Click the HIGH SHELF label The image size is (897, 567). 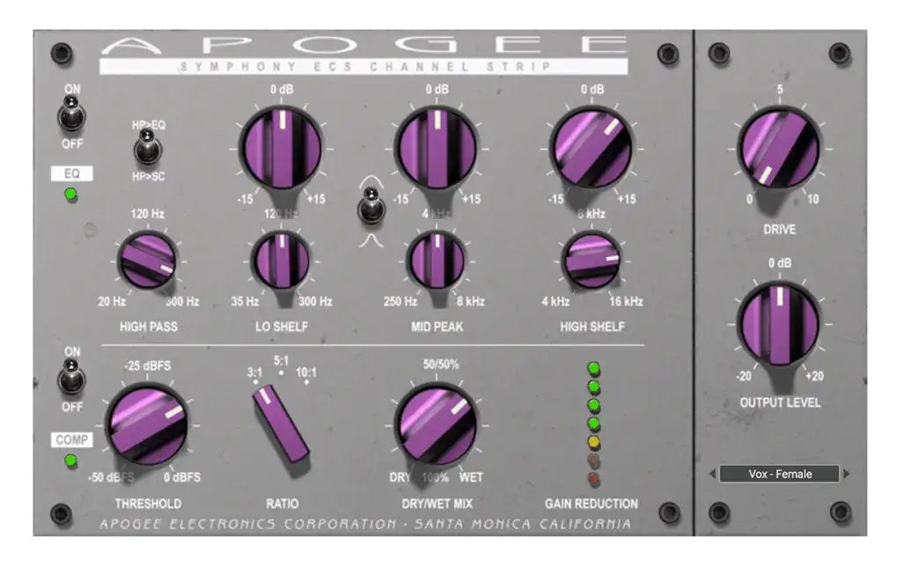[592, 327]
